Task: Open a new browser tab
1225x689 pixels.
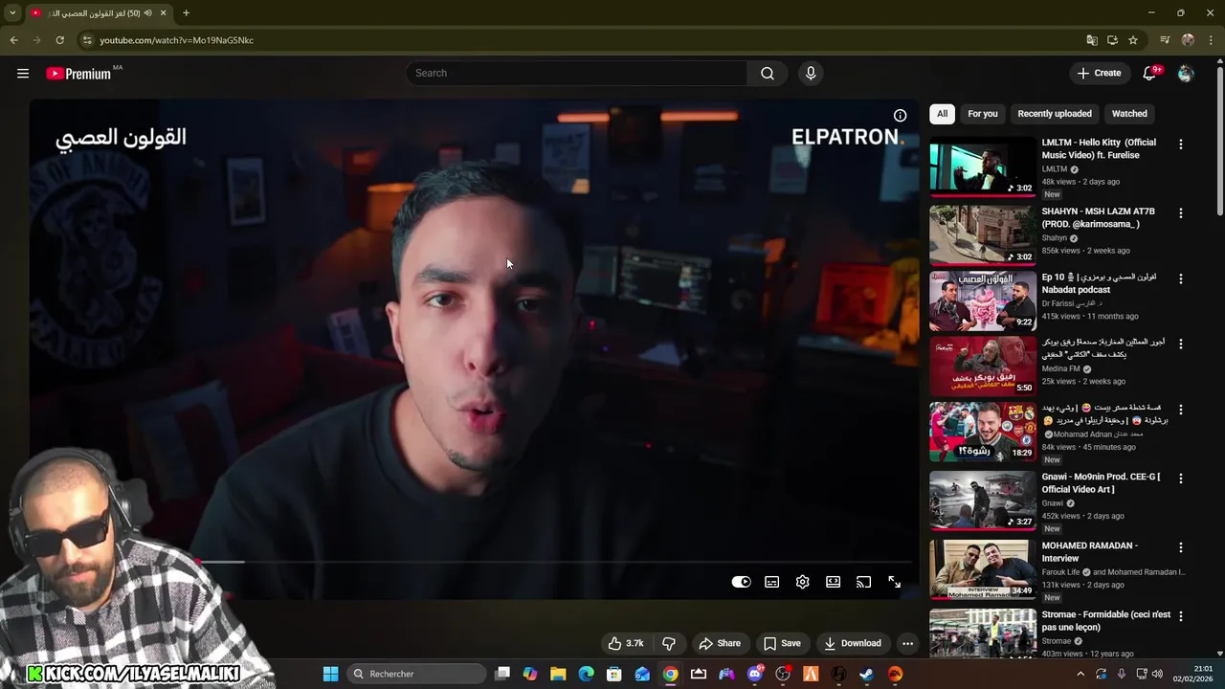Action: (186, 13)
